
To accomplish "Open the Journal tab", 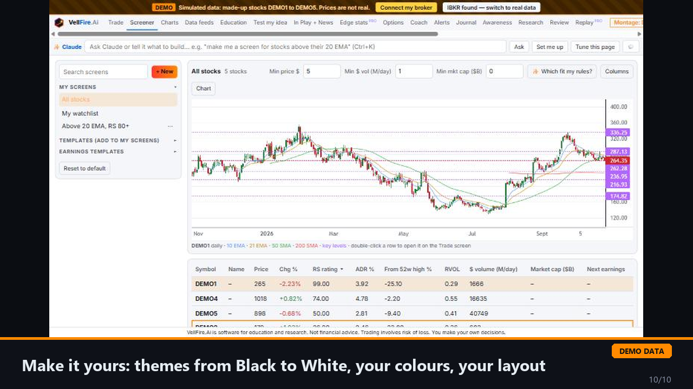I will coord(466,23).
